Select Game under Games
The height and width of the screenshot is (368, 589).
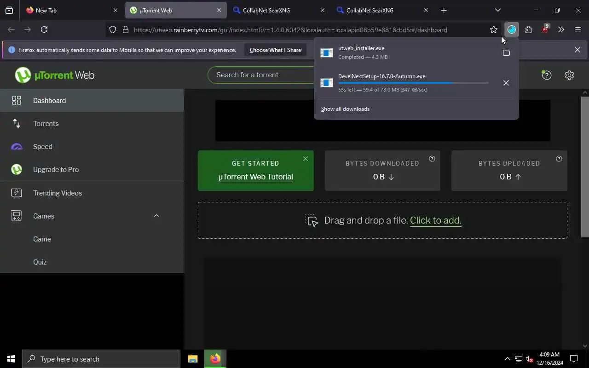pyautogui.click(x=92, y=239)
